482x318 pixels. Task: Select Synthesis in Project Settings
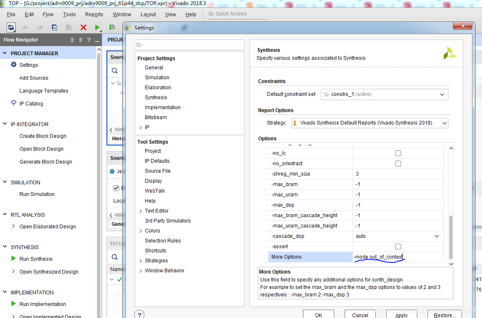(x=156, y=98)
